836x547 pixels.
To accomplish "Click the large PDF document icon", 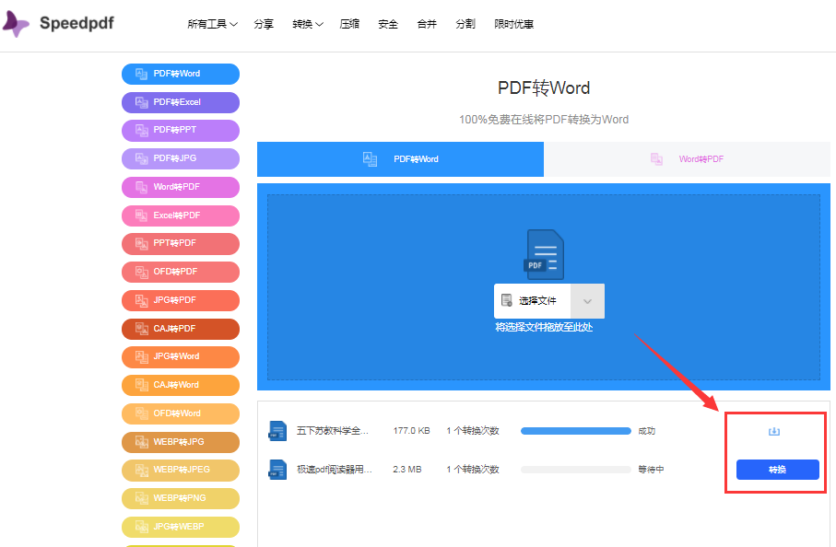I will (x=544, y=254).
